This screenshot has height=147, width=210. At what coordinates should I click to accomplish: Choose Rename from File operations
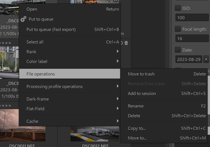(164, 106)
